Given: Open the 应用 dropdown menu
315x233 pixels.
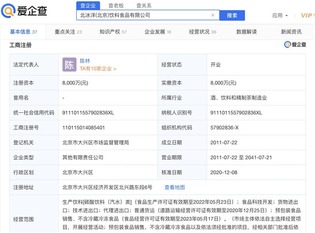Looking at the screenshot, I should pos(280,15).
